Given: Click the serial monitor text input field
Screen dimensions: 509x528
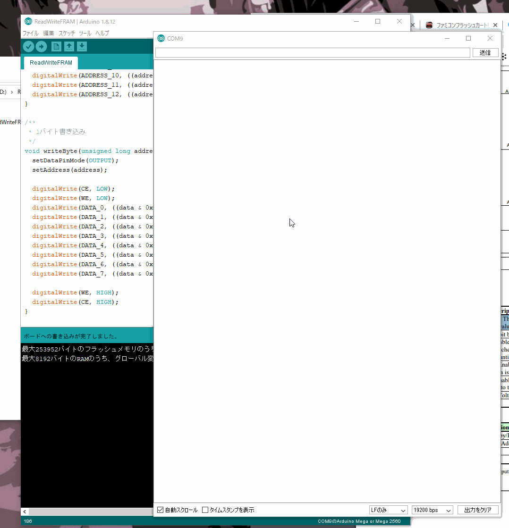Looking at the screenshot, I should [313, 52].
